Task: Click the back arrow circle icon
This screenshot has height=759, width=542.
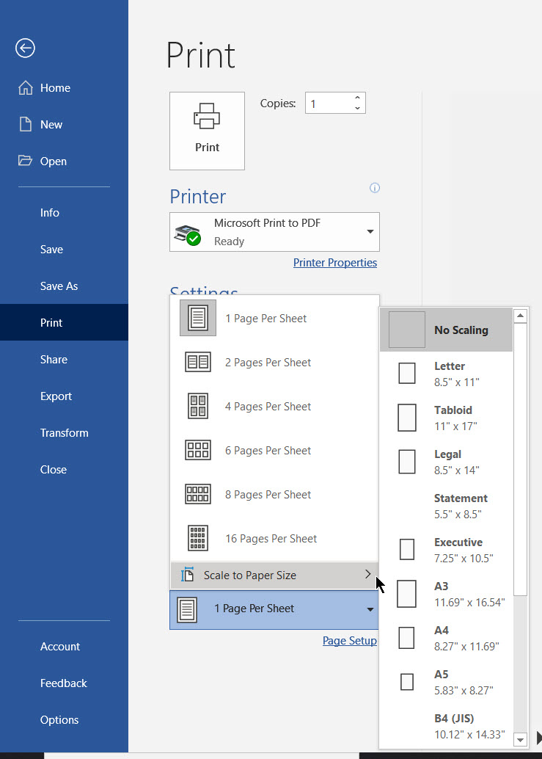Action: point(25,48)
